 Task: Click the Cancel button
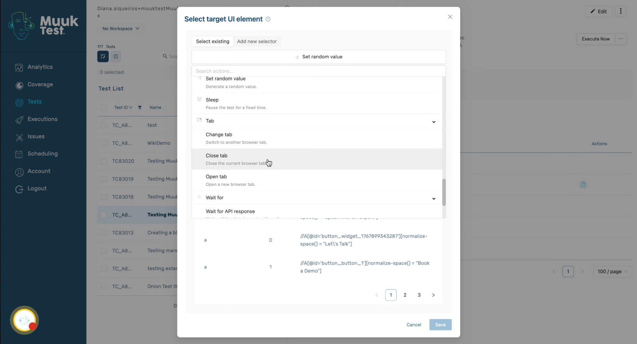pyautogui.click(x=414, y=325)
